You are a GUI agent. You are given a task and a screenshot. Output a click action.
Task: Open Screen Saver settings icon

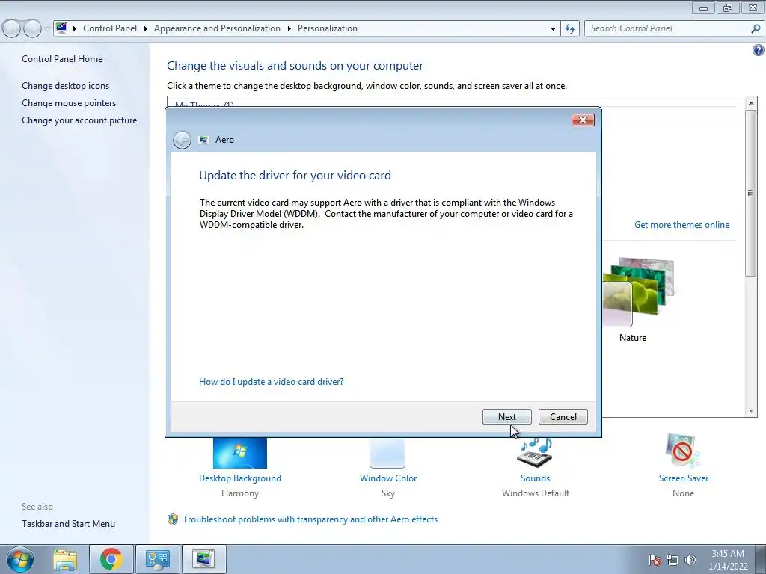point(683,451)
